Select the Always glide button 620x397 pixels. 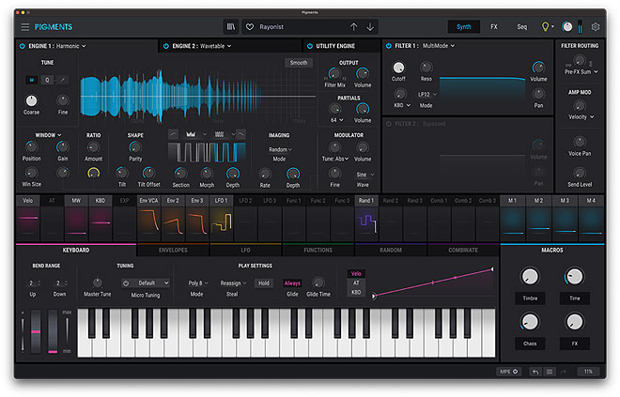point(293,282)
